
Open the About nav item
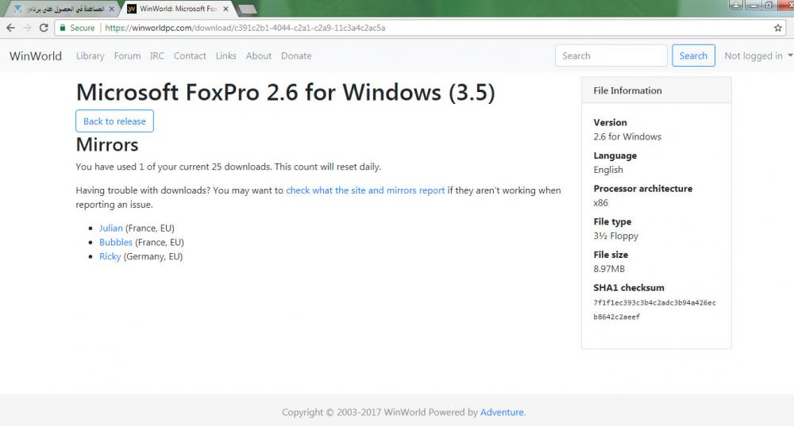click(259, 56)
